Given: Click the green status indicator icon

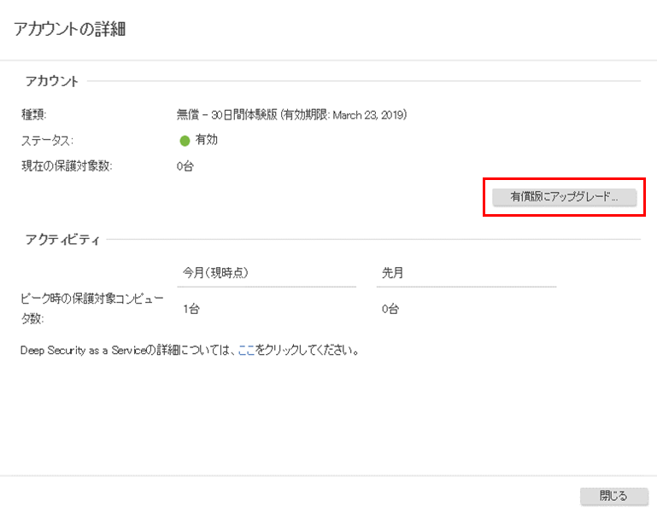Looking at the screenshot, I should pos(185,141).
